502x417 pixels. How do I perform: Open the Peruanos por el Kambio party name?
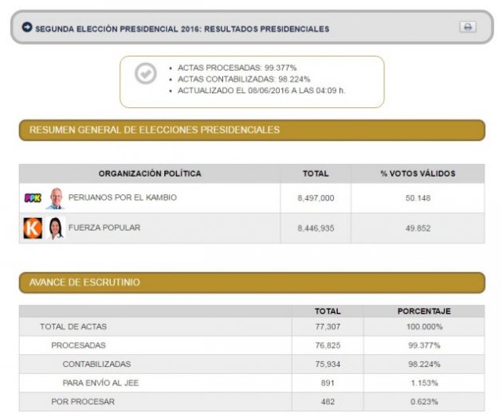point(123,197)
